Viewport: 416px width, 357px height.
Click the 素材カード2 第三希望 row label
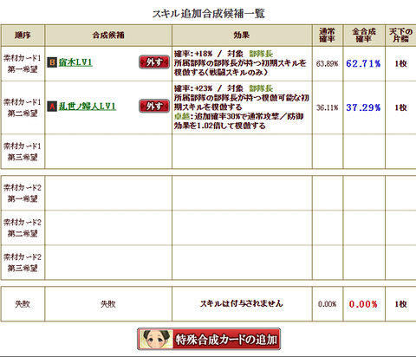[x=23, y=263]
